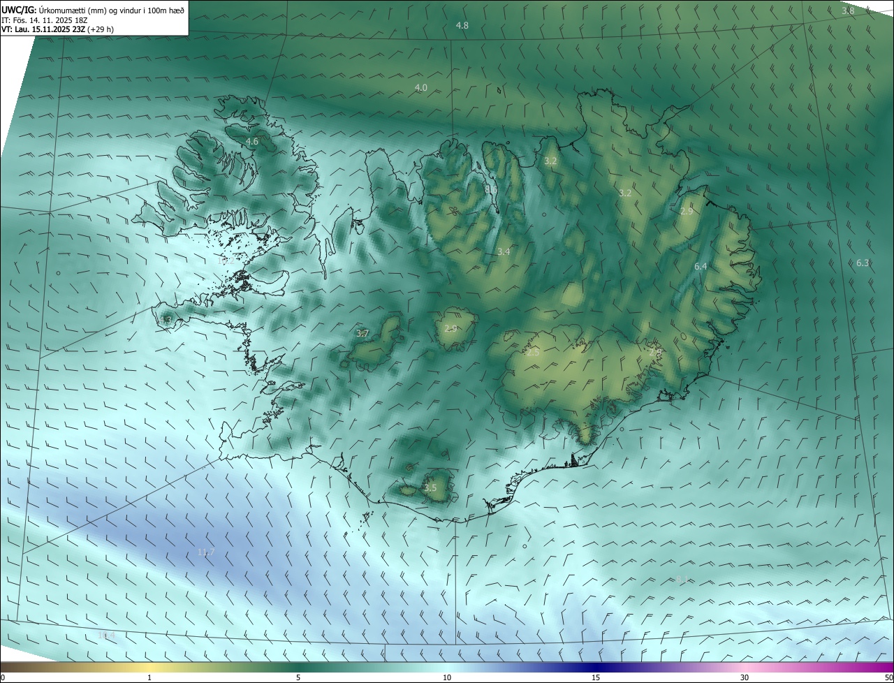894x683 pixels.
Task: Click the color scale label "1"
Action: point(149,678)
